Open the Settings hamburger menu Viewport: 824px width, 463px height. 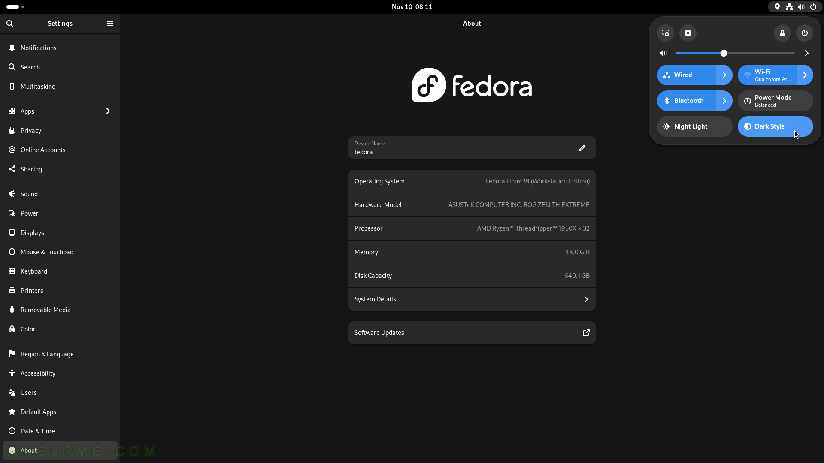click(x=110, y=24)
